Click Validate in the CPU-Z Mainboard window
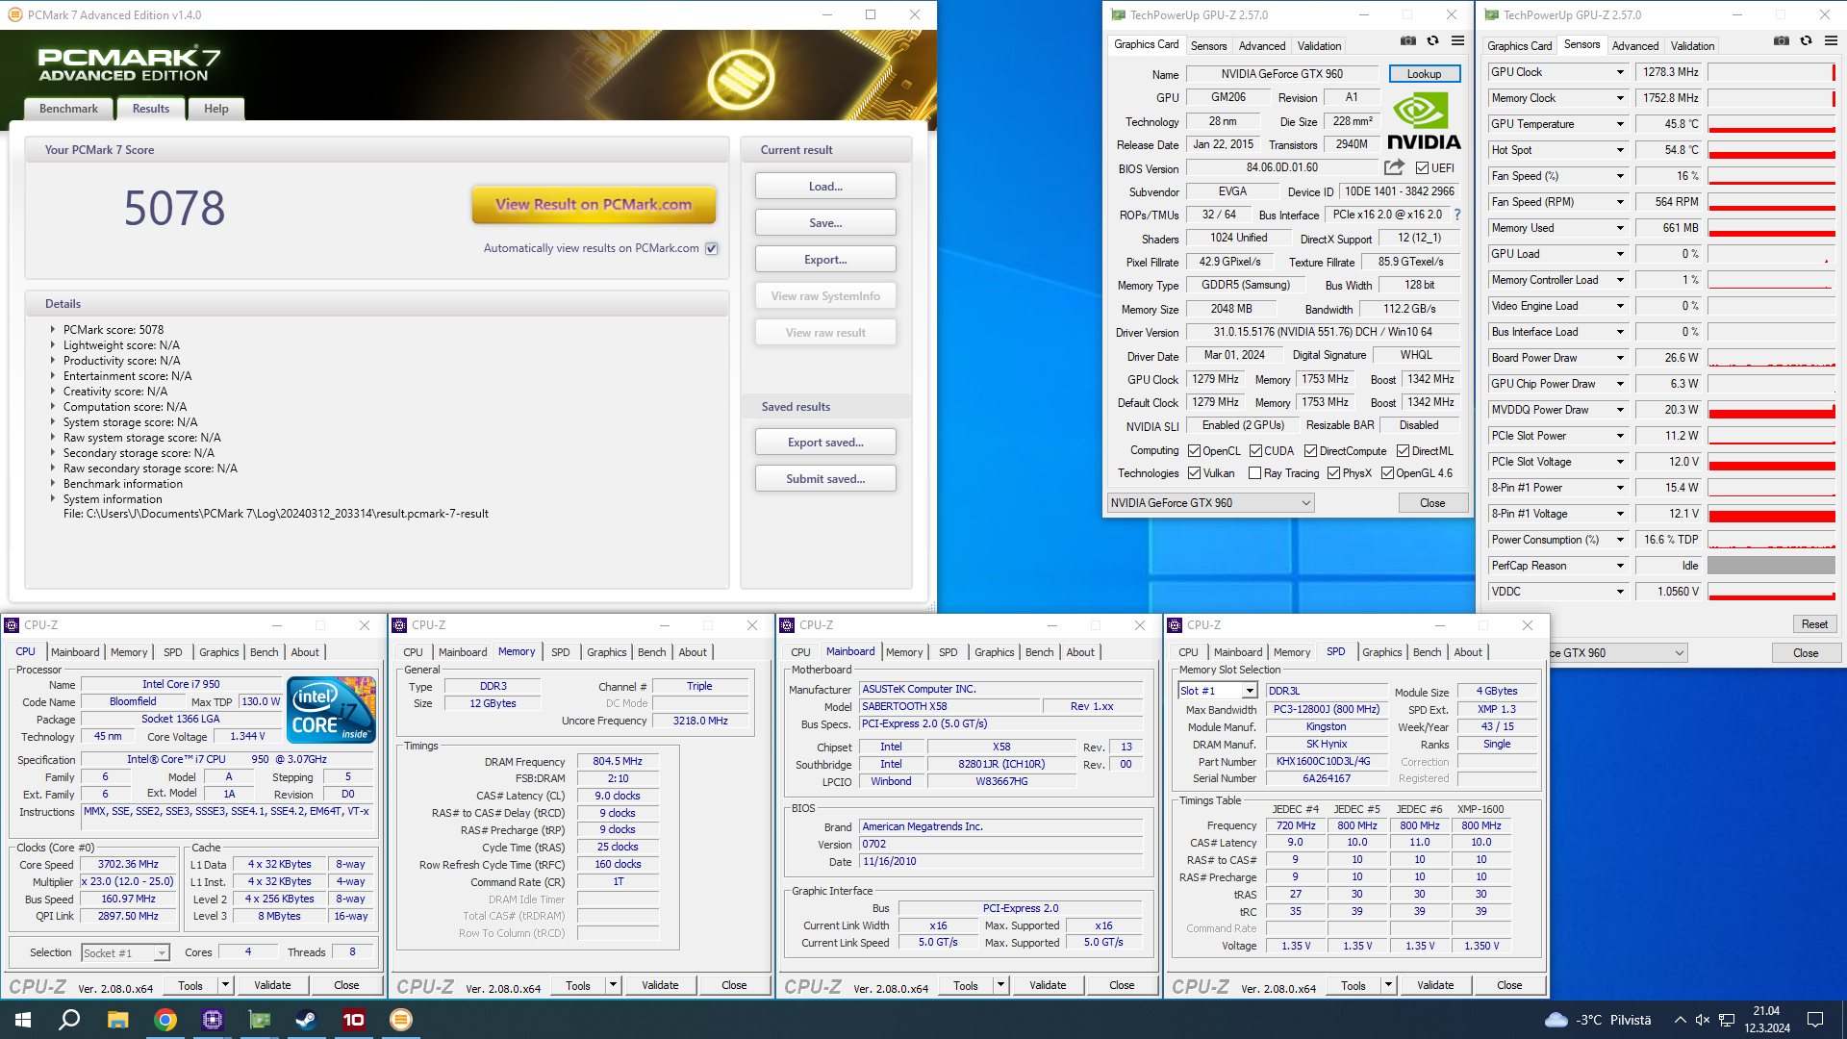 click(x=1048, y=985)
